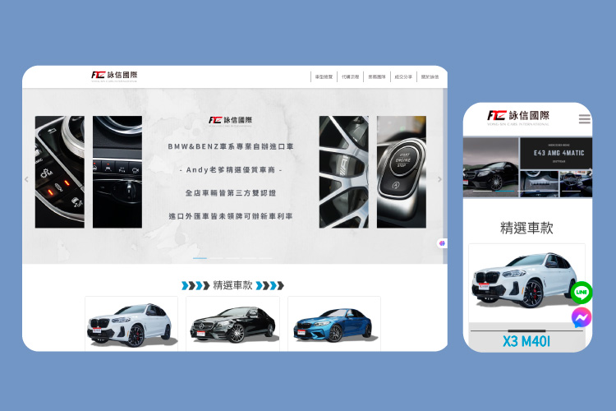Click the BMW&BENZ車系專業自辦進口車 banner text
This screenshot has width=616, height=411.
[x=231, y=146]
